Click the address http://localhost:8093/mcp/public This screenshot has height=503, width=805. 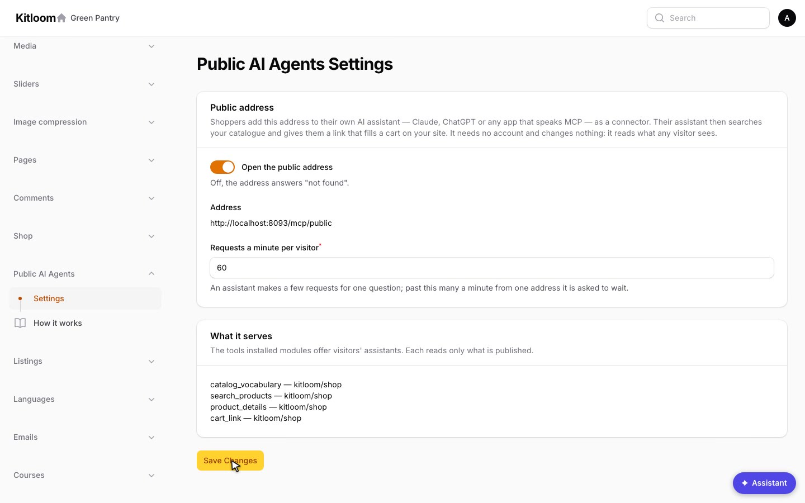(x=271, y=223)
